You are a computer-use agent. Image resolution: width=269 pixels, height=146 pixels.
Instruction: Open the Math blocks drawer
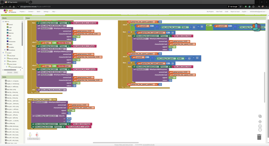pyautogui.click(x=9, y=30)
